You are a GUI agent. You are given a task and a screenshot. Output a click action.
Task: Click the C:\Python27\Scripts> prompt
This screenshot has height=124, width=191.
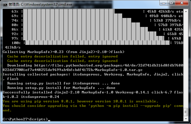coord(25,119)
